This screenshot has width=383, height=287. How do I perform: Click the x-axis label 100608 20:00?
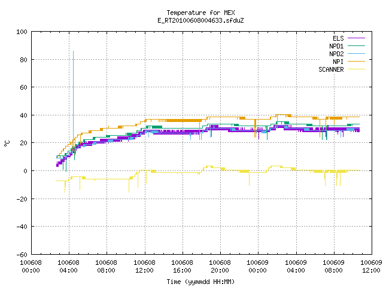(x=220, y=267)
